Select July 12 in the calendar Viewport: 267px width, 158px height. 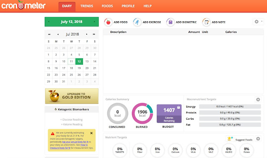[79, 61]
